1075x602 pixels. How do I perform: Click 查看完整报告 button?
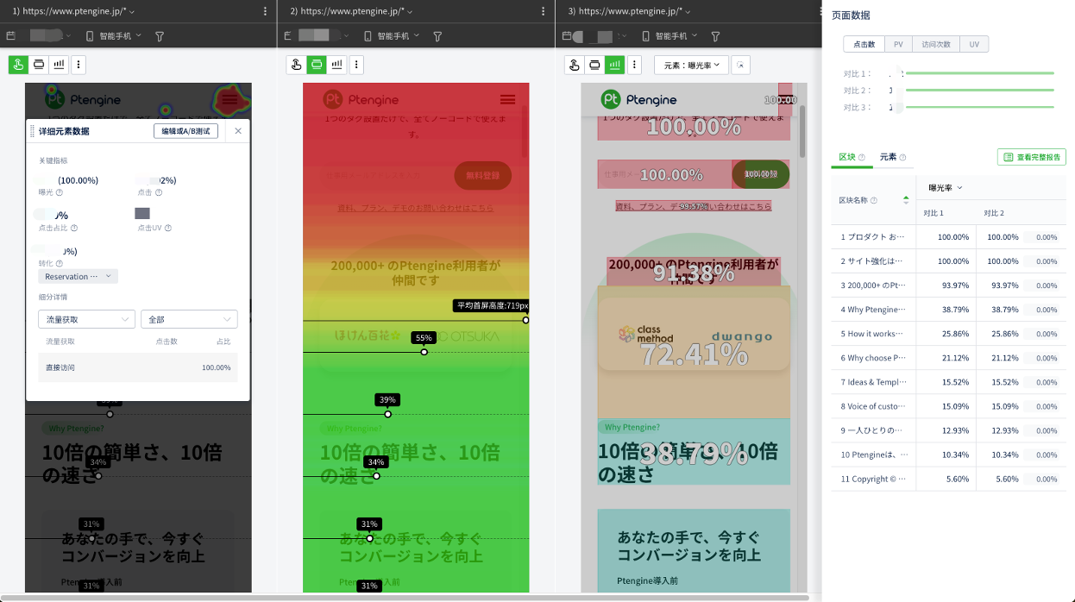click(x=1031, y=157)
